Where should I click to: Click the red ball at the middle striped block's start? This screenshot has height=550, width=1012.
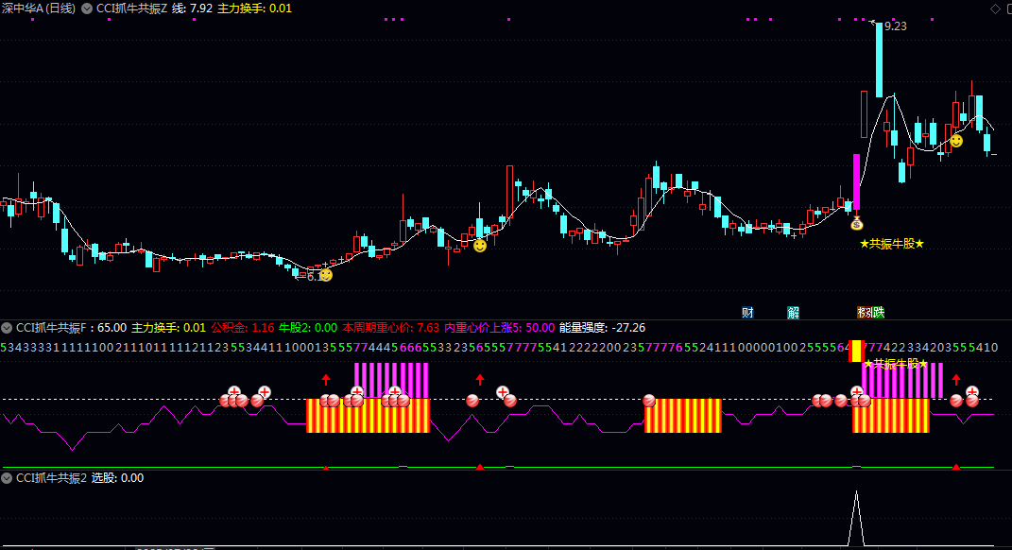click(x=648, y=401)
